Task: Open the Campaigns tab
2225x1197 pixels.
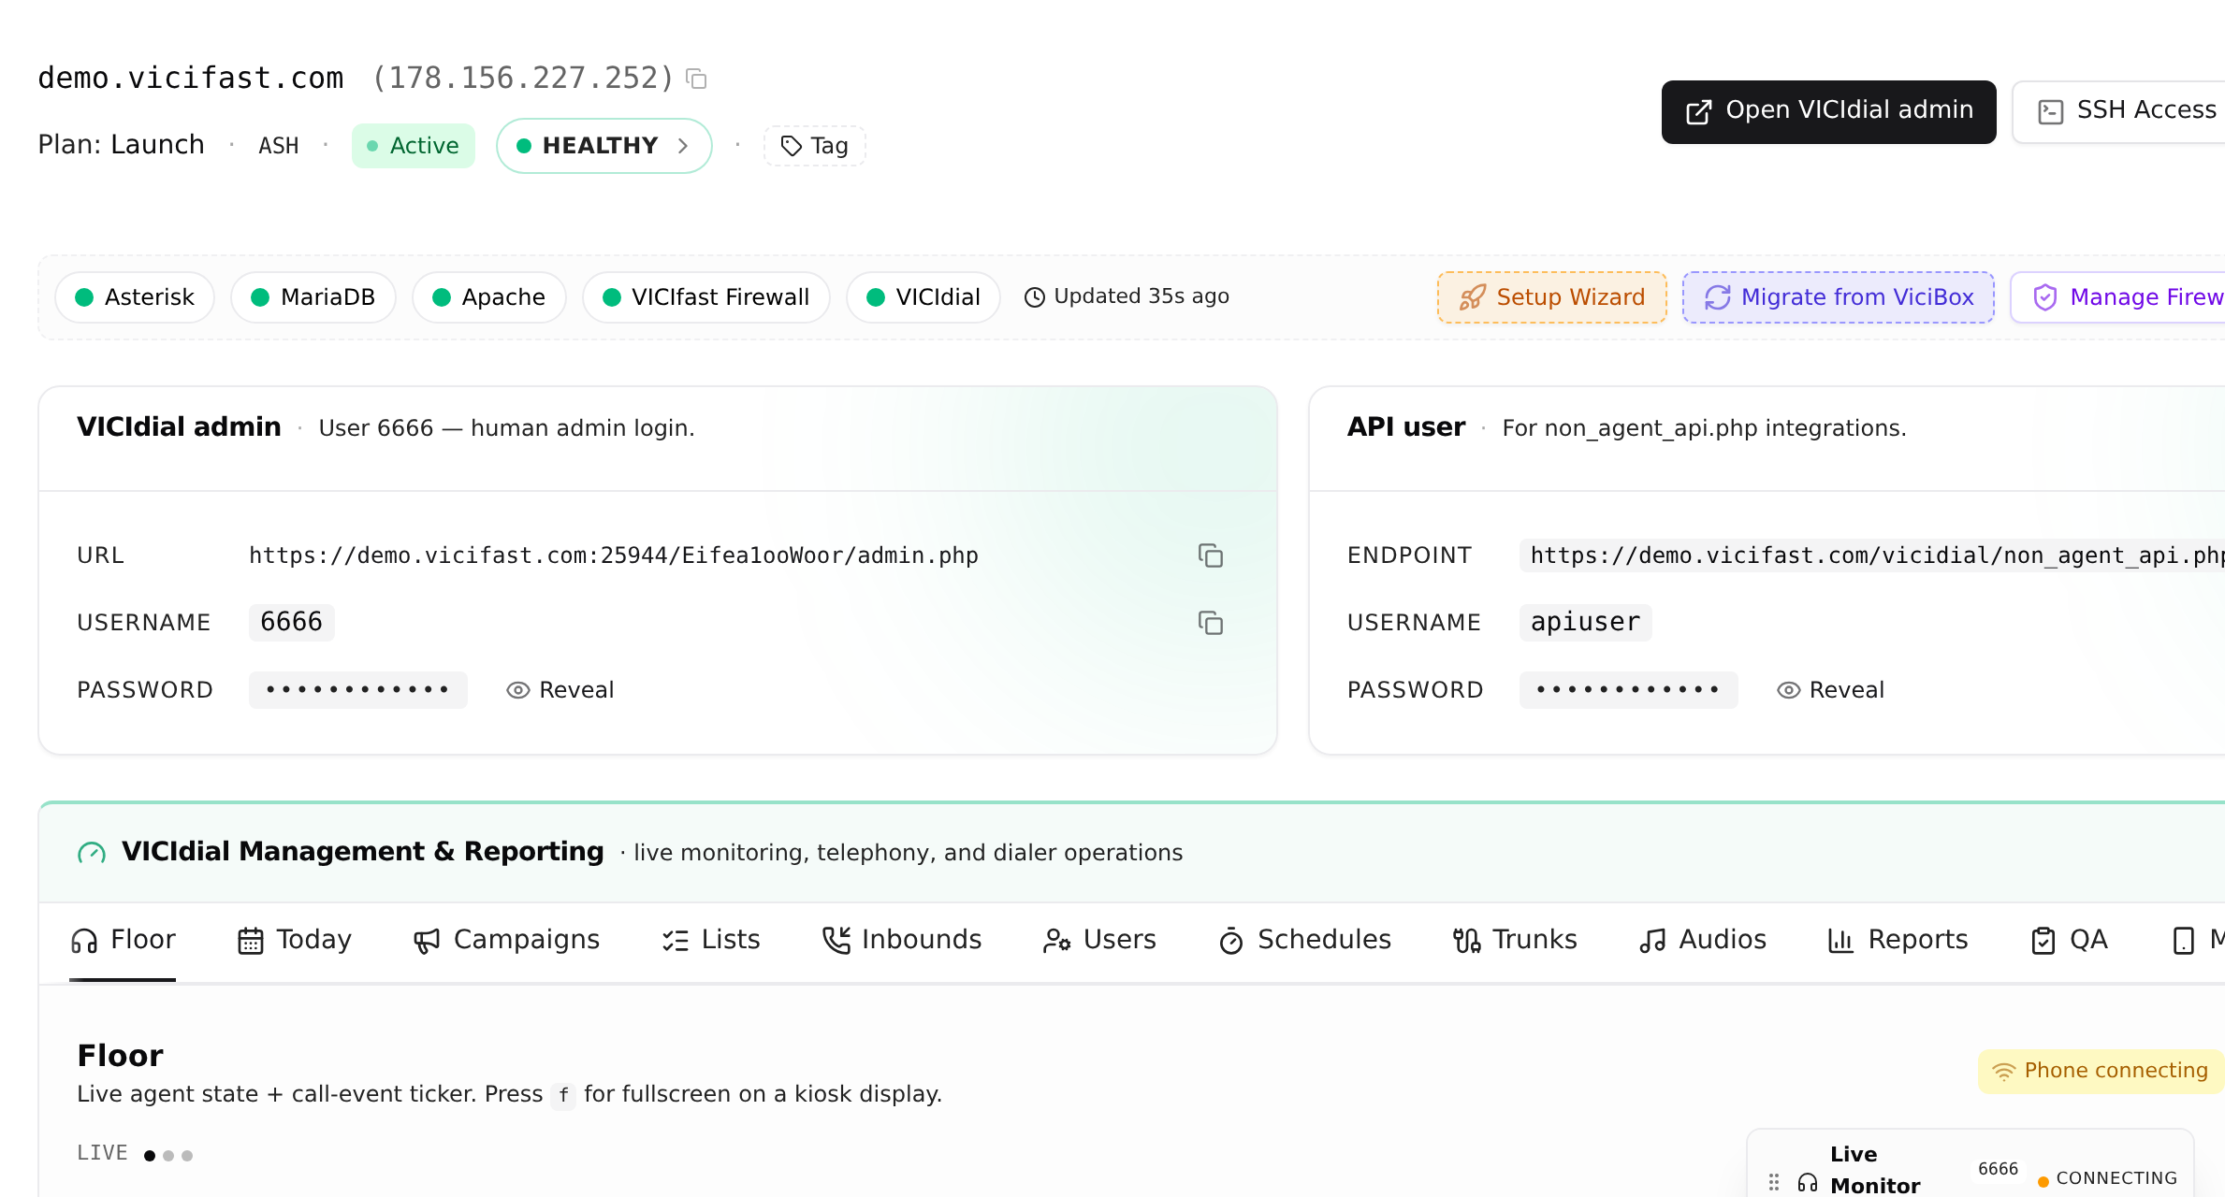Action: [x=506, y=940]
